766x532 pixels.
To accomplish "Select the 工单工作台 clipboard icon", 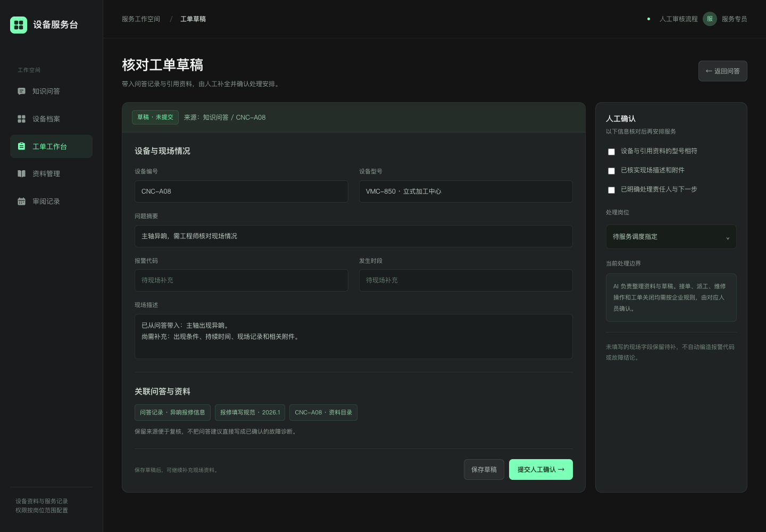I will click(x=21, y=146).
